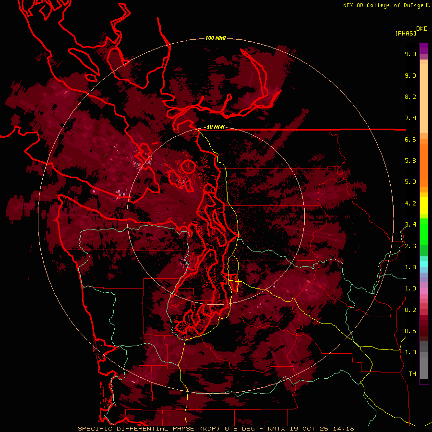Select the -1.3 scale value
The height and width of the screenshot is (432, 432).
[408, 352]
